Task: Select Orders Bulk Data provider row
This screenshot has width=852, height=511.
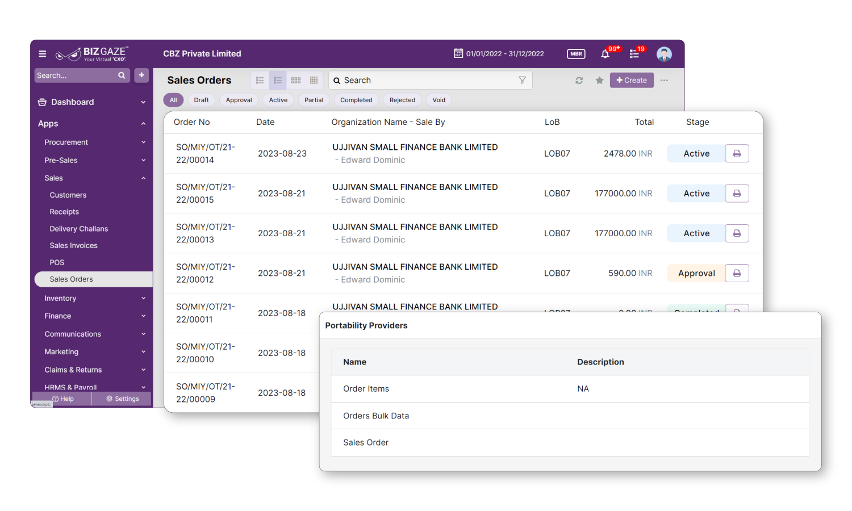Action: tap(570, 416)
